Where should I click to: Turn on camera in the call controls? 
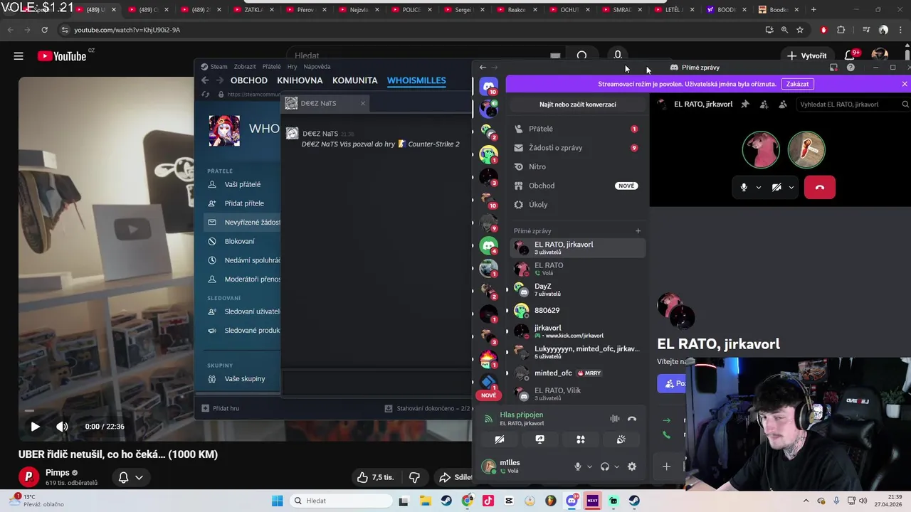click(x=776, y=187)
